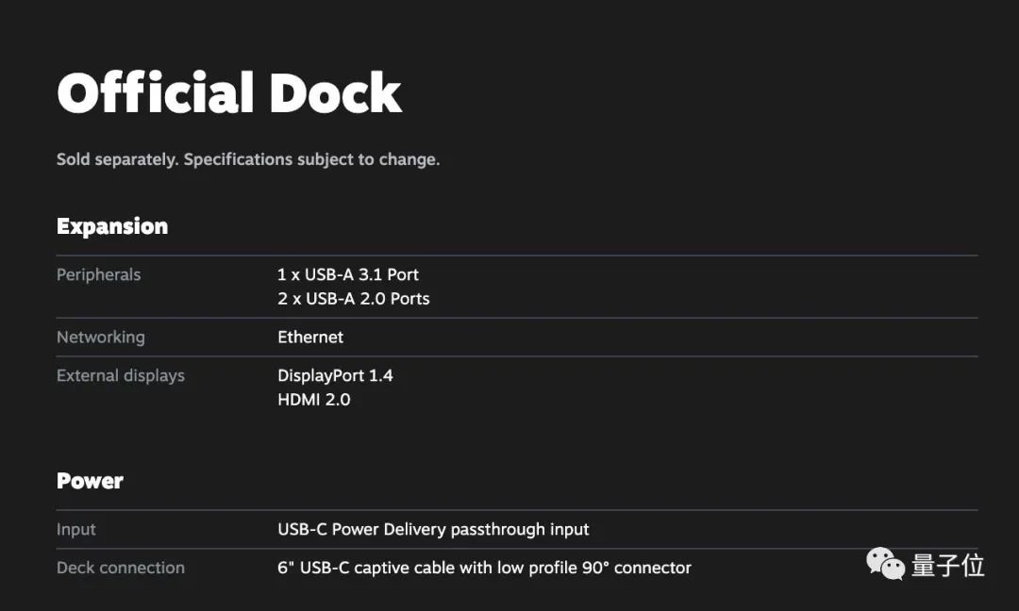Click the divider line below Power heading
1019x611 pixels.
tap(517, 510)
